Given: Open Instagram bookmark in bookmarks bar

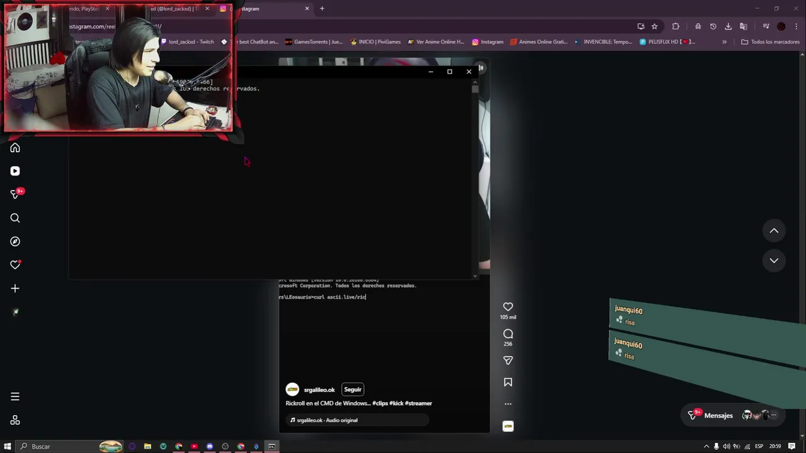Looking at the screenshot, I should (487, 42).
